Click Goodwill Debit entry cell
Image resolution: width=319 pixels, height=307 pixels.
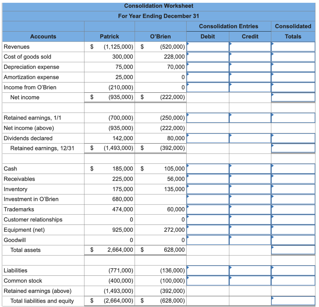click(x=208, y=240)
